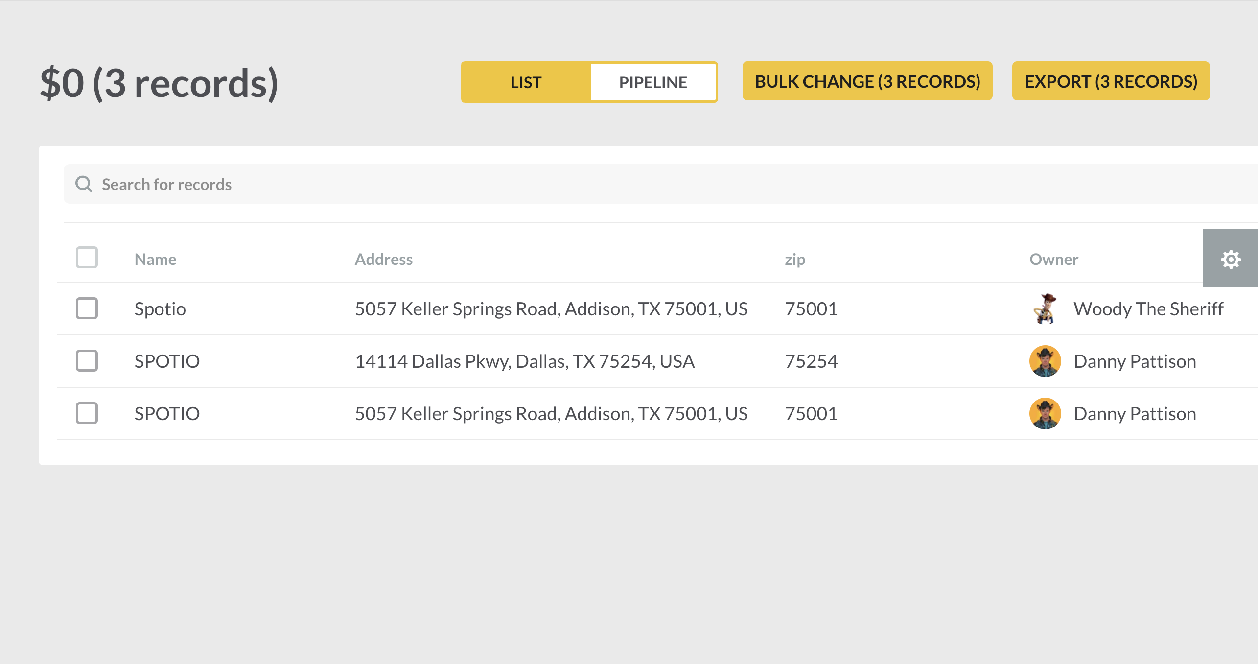This screenshot has width=1258, height=664.
Task: Click BULK CHANGE (3 RECORDS) button
Action: [867, 81]
